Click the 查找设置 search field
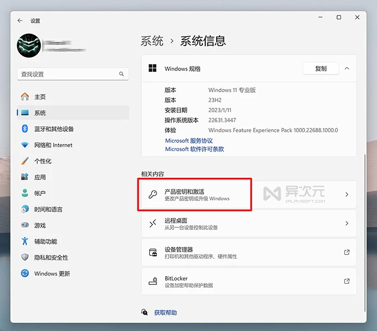The image size is (377, 331). coord(73,74)
